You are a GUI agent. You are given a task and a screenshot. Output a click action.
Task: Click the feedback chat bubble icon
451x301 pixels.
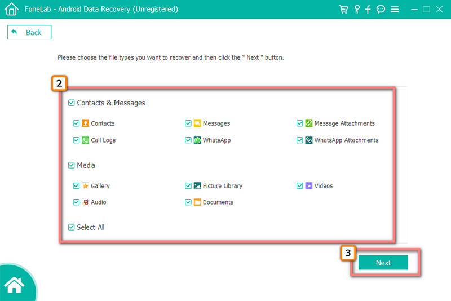[x=381, y=10]
